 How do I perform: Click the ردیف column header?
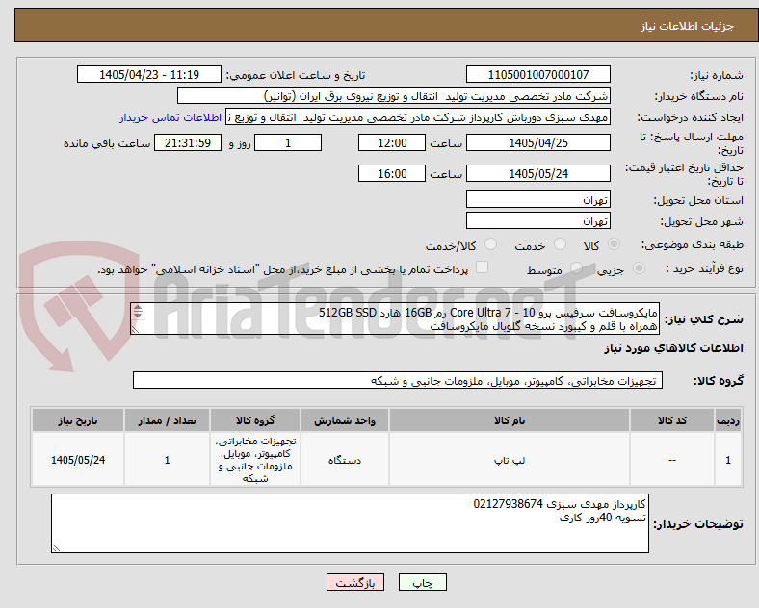pos(728,420)
